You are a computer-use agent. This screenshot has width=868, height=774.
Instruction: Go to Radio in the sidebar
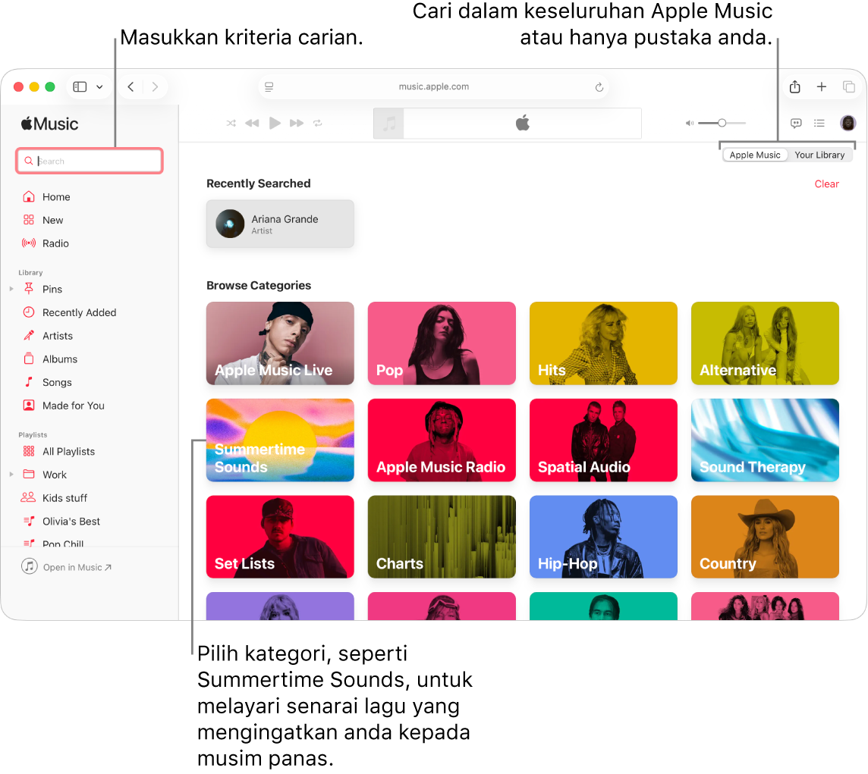coord(55,243)
